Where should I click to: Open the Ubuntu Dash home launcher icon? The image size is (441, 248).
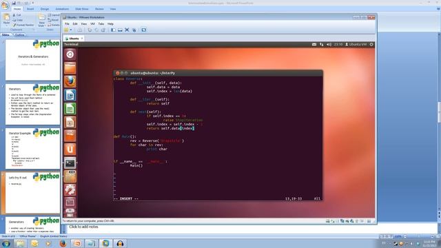click(70, 54)
